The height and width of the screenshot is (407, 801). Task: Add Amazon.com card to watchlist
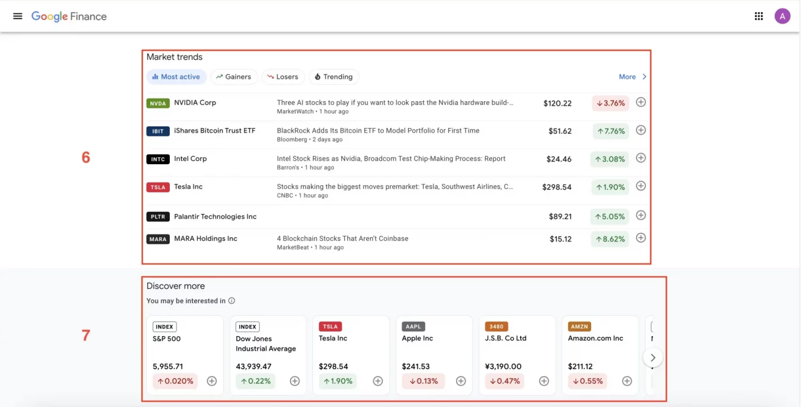627,381
